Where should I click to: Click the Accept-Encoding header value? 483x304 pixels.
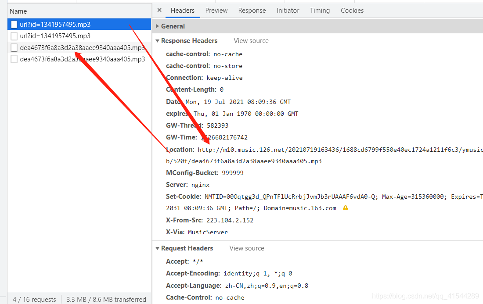[258, 274]
